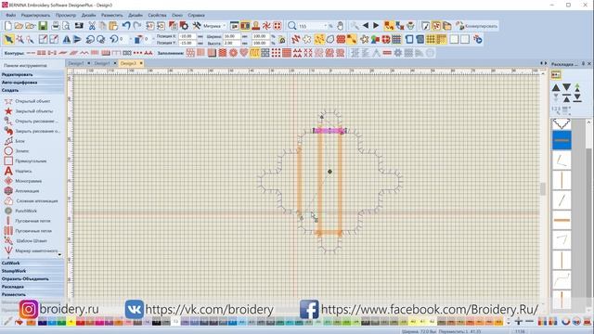Select blue object thumbnail in sequence panel

pos(562,140)
